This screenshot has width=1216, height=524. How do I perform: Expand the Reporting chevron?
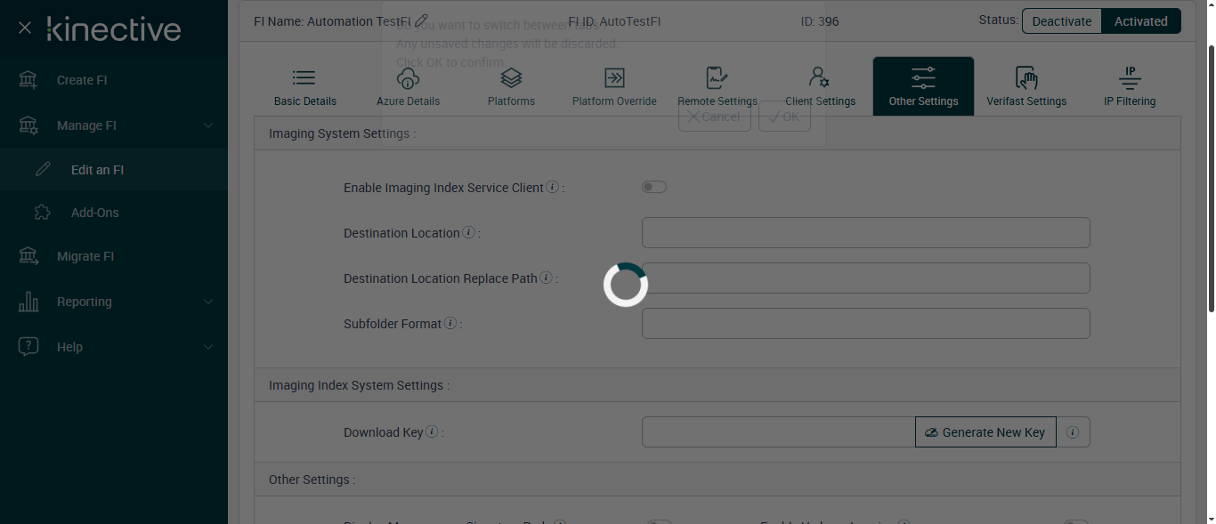pyautogui.click(x=208, y=302)
